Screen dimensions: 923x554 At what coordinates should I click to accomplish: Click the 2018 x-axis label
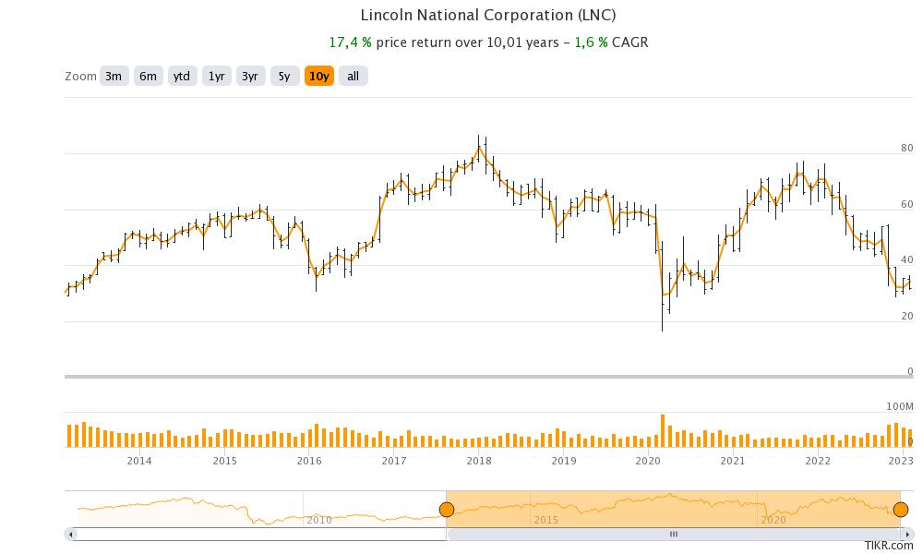(x=479, y=461)
